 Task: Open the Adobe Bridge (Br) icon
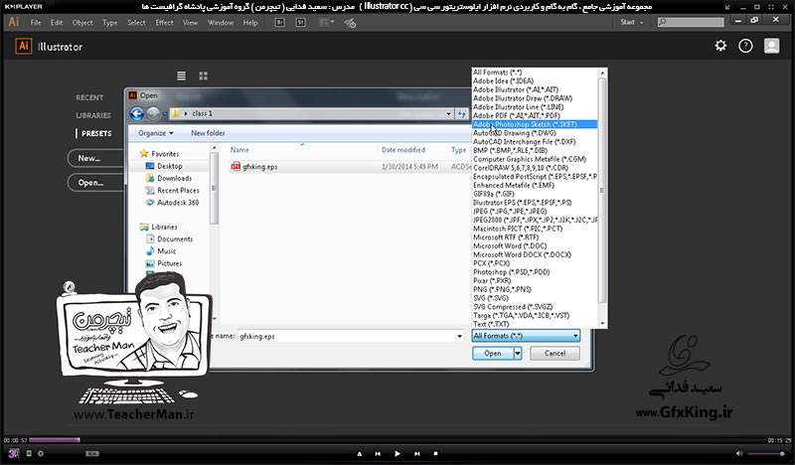280,22
